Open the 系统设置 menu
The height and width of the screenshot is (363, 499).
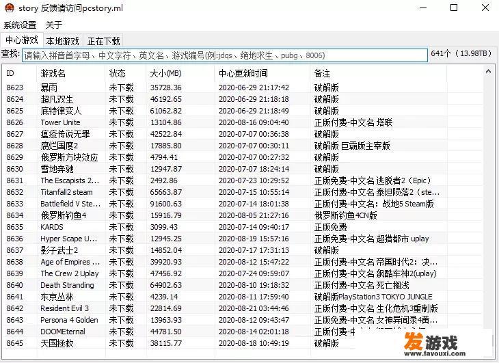point(20,25)
